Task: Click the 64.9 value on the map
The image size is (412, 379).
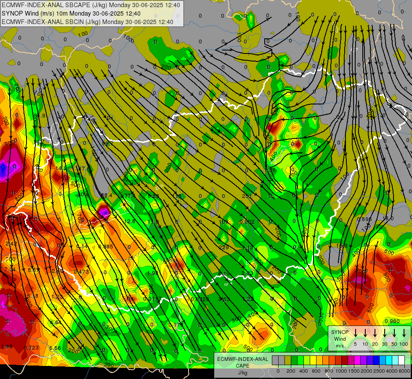Action: [40, 116]
